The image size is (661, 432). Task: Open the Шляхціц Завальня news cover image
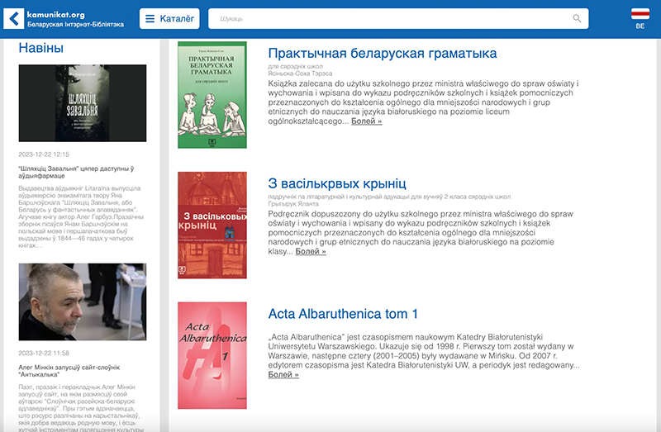82,103
